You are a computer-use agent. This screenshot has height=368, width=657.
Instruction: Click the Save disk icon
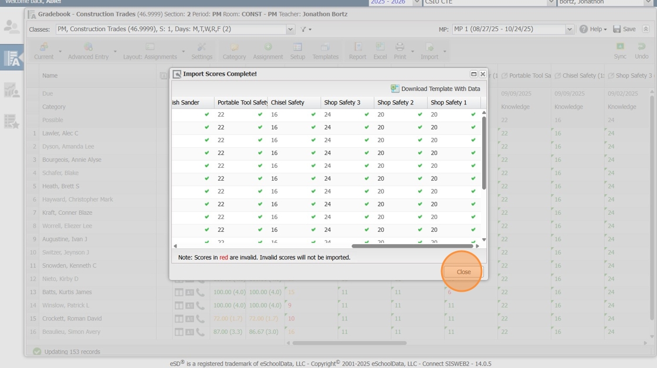pos(617,29)
